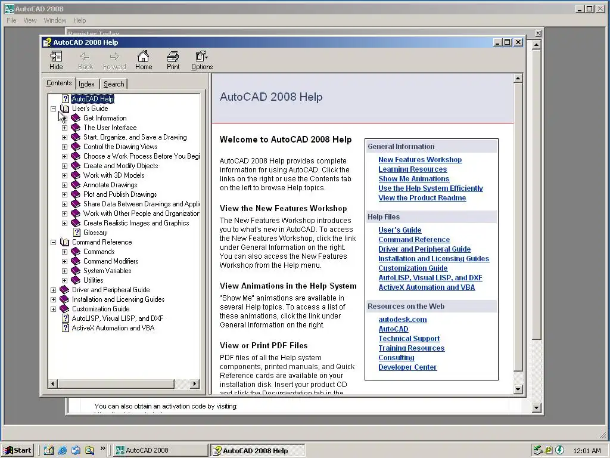Image resolution: width=610 pixels, height=458 pixels.
Task: Click the Back arrow icon
Action: coord(85,57)
